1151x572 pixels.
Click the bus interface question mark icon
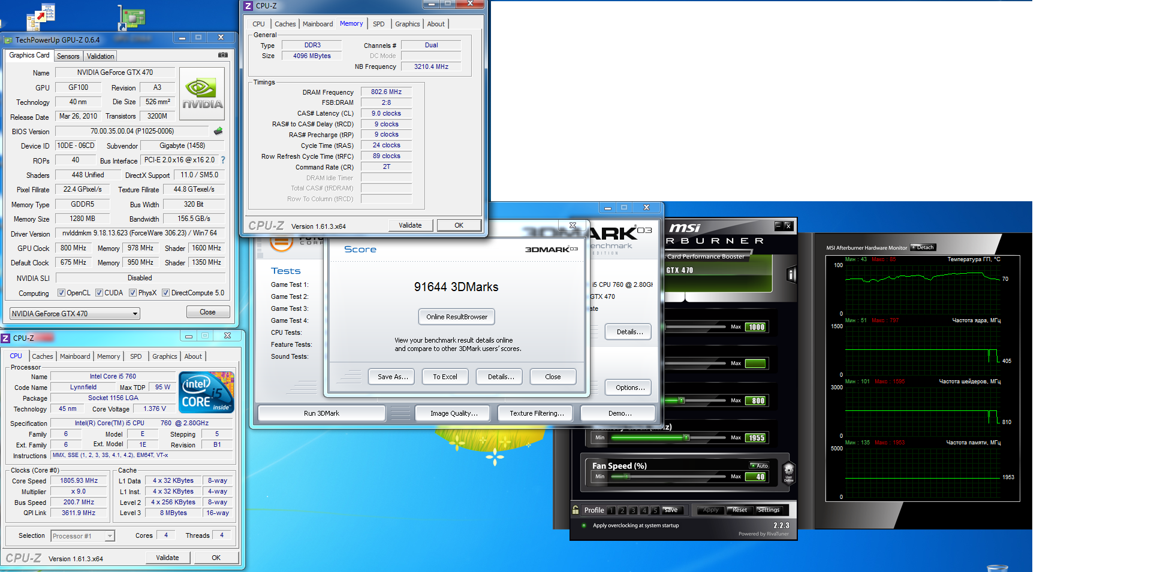[223, 160]
